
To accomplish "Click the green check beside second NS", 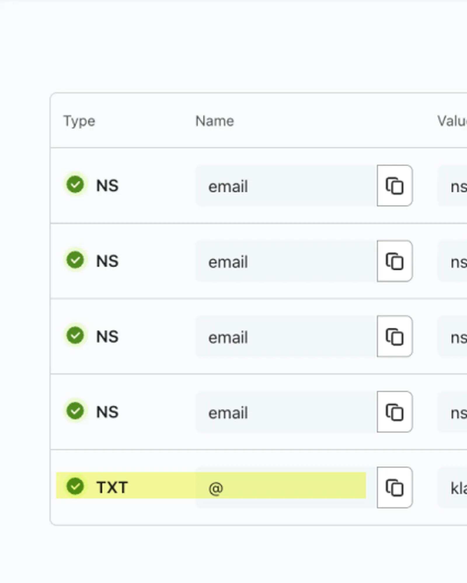I will click(75, 260).
